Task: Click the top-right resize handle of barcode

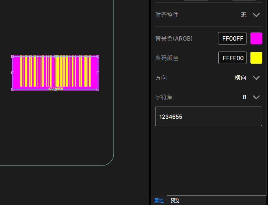Action: (x=98, y=56)
